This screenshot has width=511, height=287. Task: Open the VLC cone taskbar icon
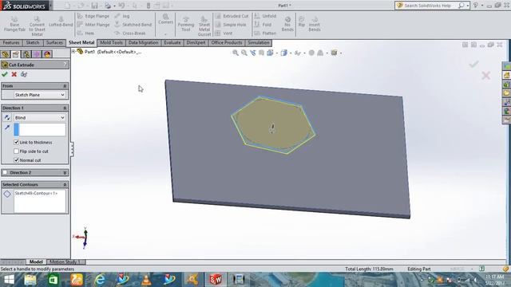146,280
